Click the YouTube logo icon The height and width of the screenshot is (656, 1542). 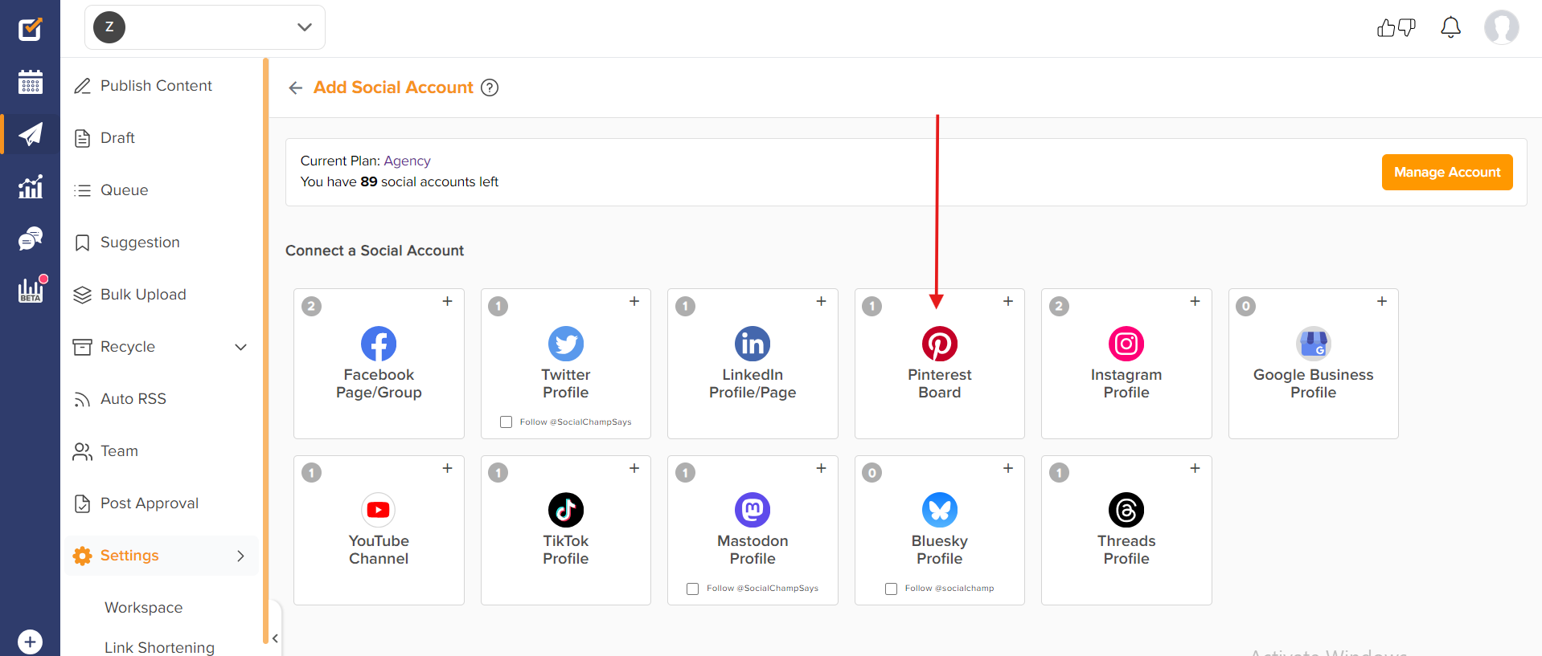(x=379, y=510)
